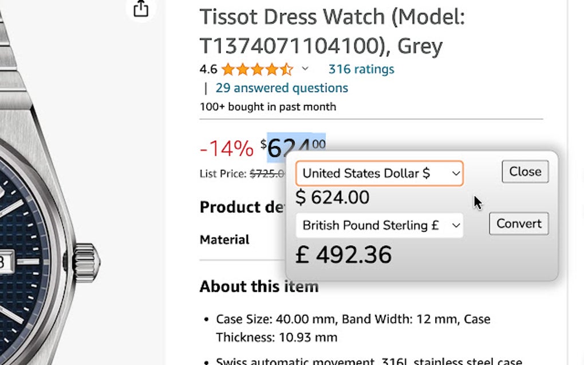Click the 4.6 rating number

pos(208,70)
